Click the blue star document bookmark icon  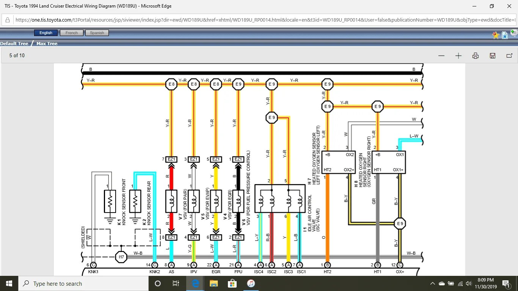[505, 35]
